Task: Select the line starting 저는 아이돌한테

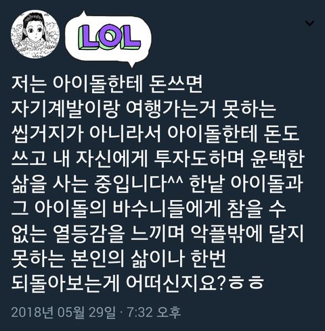Action: point(107,84)
